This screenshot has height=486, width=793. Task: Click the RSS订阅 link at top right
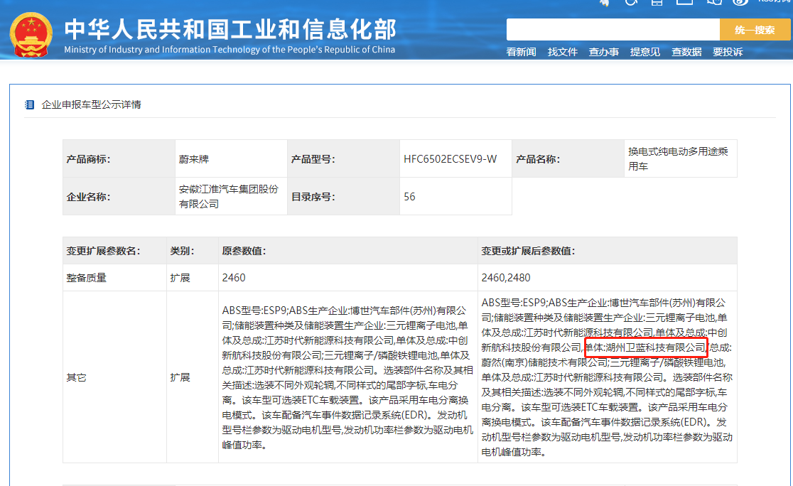(x=774, y=2)
